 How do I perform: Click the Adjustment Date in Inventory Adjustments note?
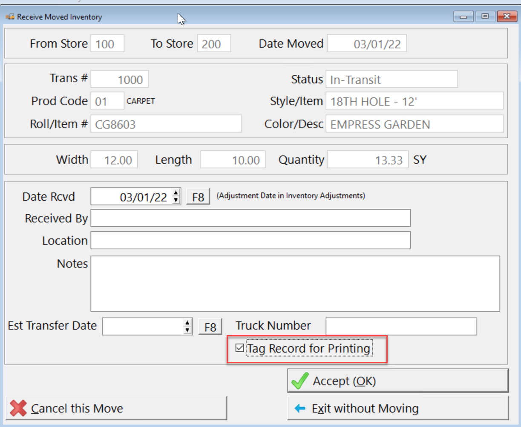click(x=291, y=196)
